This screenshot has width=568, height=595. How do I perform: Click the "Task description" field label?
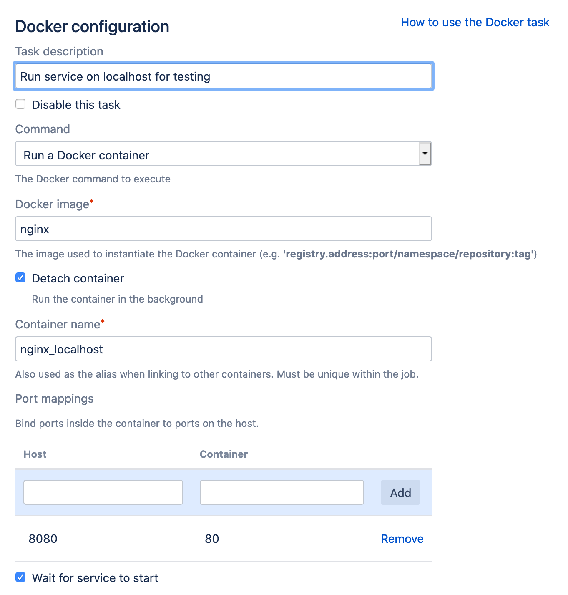[59, 52]
